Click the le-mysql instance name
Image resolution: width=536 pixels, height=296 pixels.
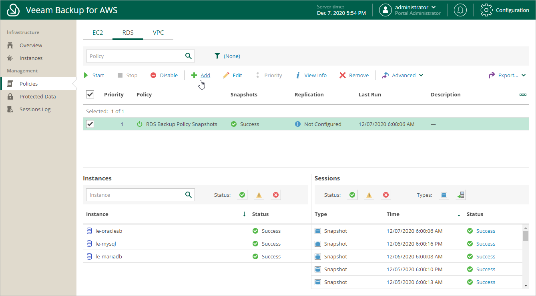click(x=106, y=244)
